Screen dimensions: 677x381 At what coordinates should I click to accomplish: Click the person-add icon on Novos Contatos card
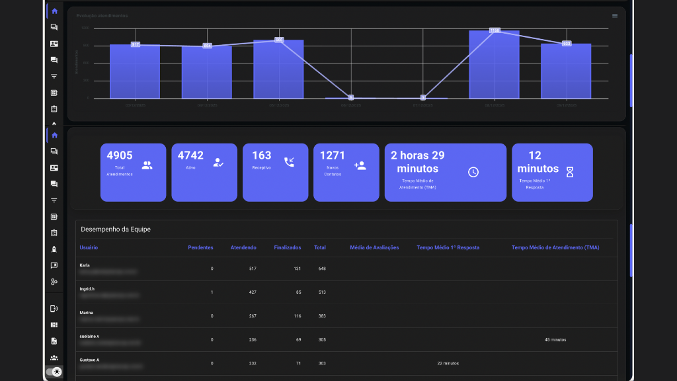tap(360, 166)
